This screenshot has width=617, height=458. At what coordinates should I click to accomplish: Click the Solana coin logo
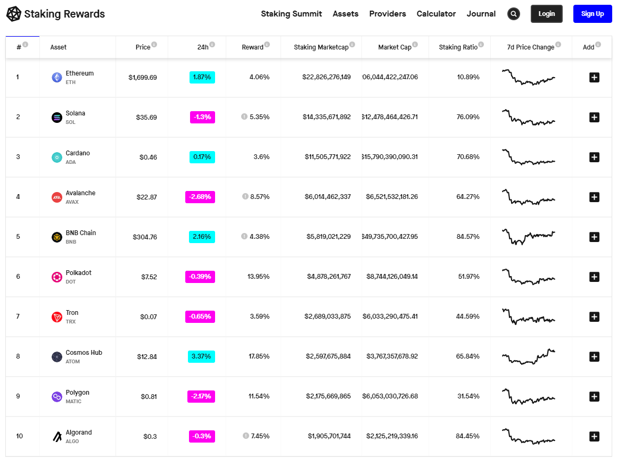[56, 118]
